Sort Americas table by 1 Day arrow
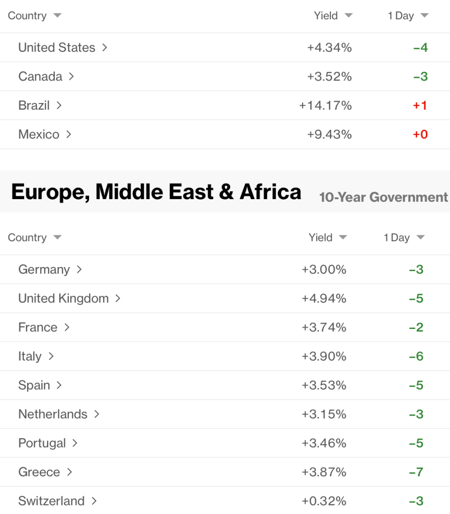Viewport: 450px width, 514px height. pos(424,16)
